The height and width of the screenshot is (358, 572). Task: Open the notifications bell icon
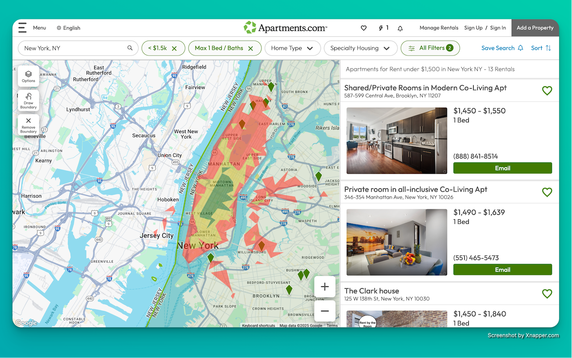tap(400, 28)
